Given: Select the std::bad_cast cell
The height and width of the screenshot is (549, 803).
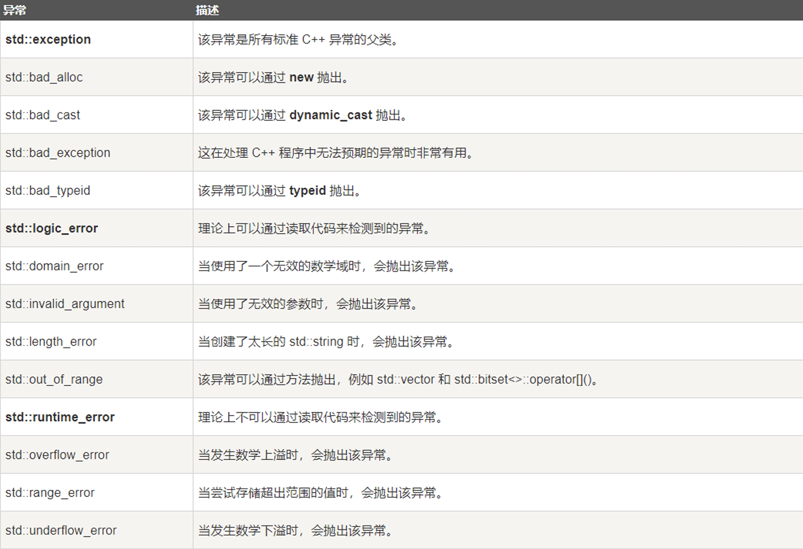Looking at the screenshot, I should (x=96, y=115).
